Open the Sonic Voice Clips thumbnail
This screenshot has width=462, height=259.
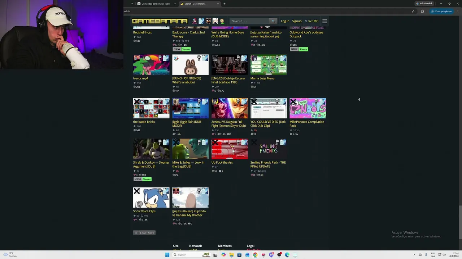click(151, 197)
